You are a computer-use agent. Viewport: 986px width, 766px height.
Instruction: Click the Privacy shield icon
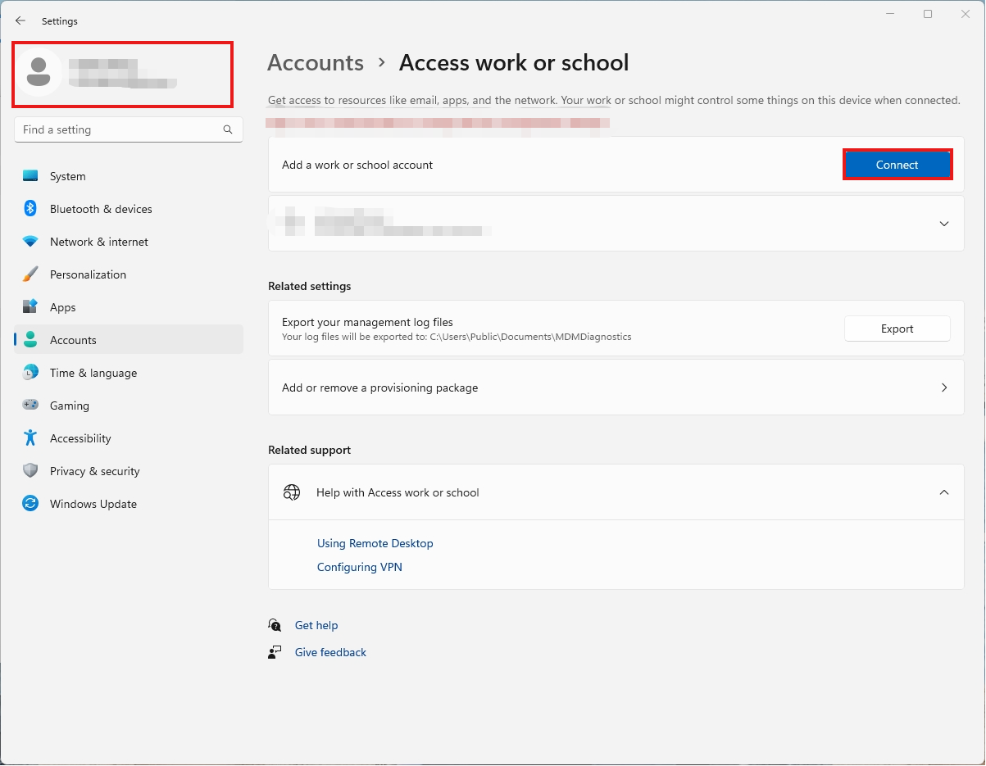(30, 471)
